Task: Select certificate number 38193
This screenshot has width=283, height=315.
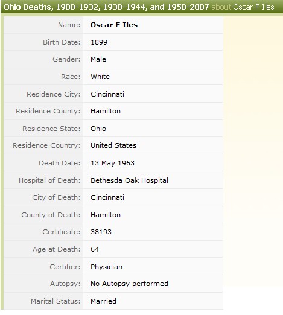Action: 101,232
